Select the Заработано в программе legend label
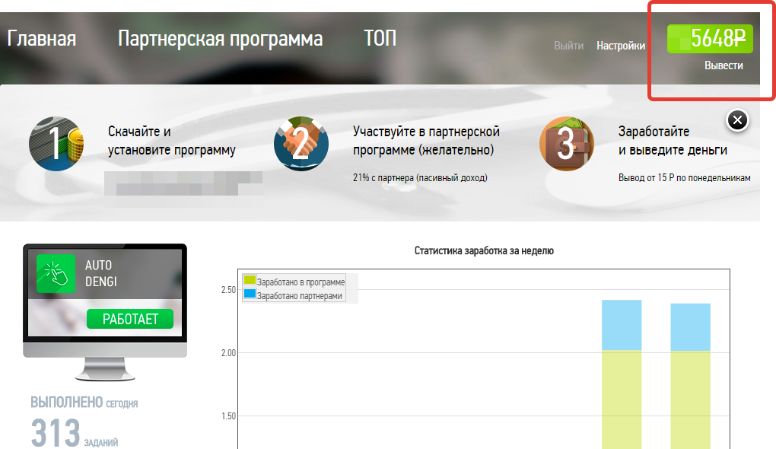This screenshot has height=449, width=776. (301, 282)
